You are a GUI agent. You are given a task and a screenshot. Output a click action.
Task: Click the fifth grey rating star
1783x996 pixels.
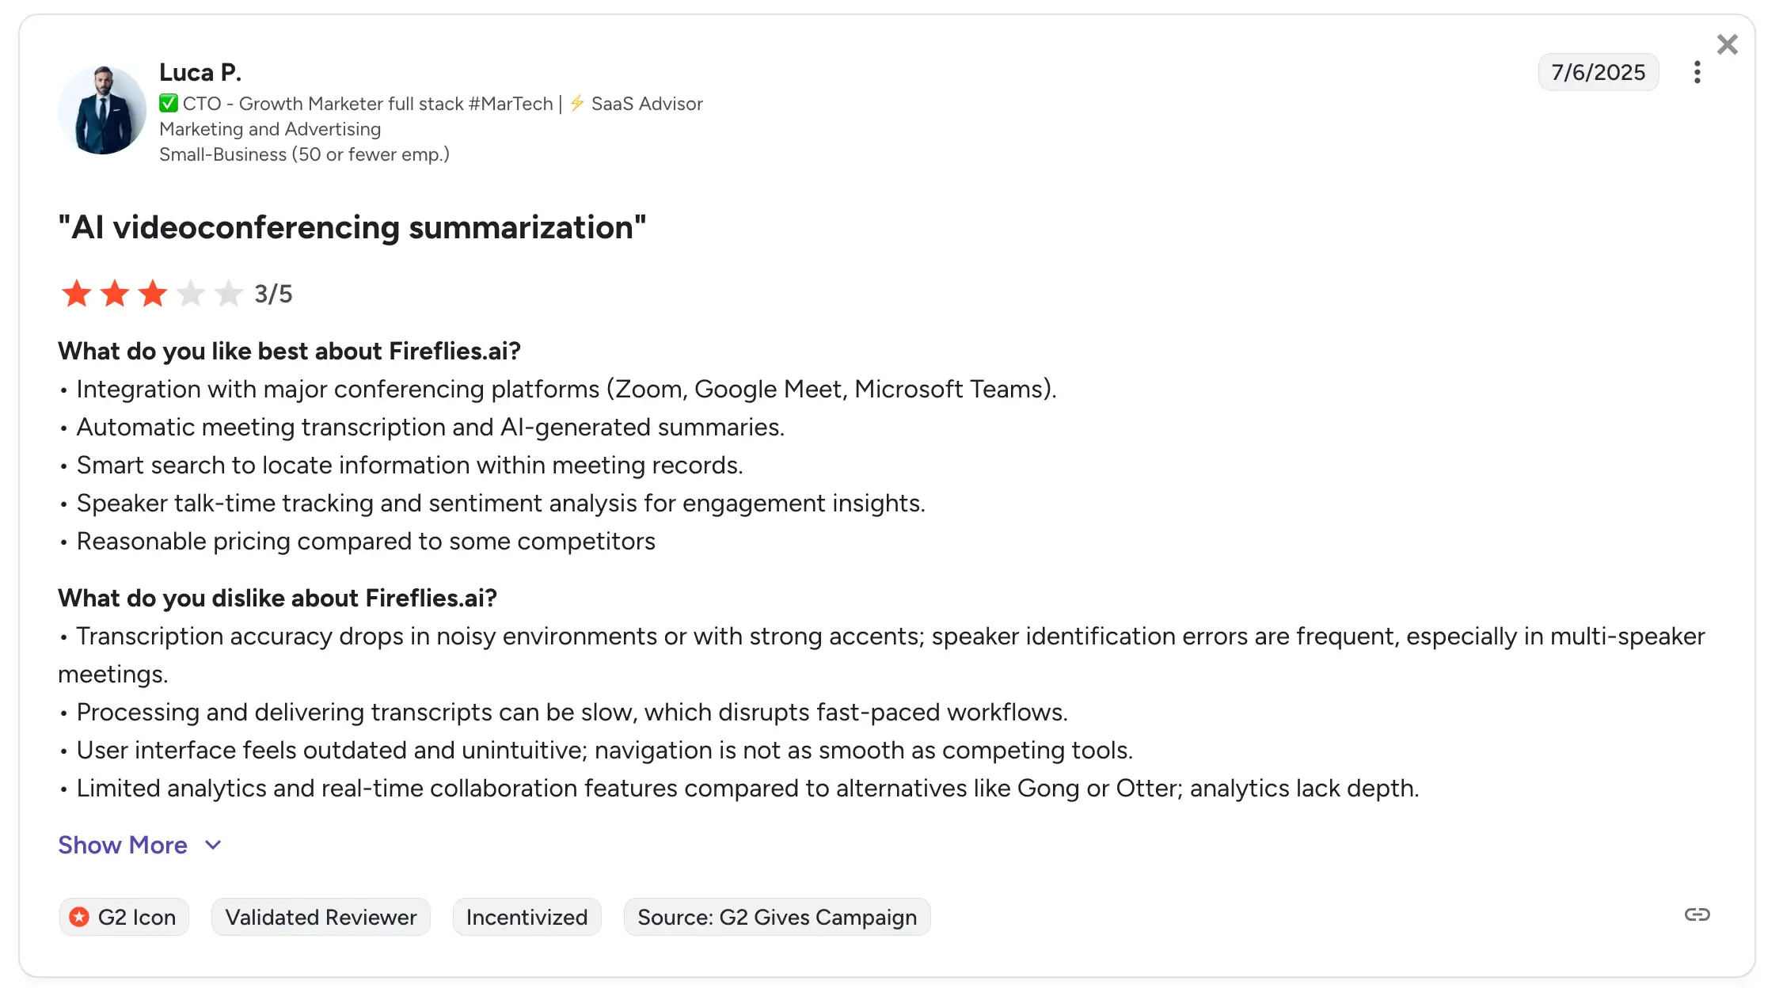point(229,294)
